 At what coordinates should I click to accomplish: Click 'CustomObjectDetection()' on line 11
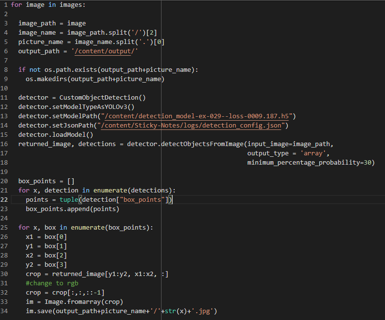[x=102, y=98]
